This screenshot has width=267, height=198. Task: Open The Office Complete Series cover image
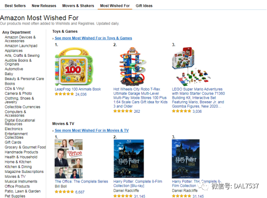[68, 158]
